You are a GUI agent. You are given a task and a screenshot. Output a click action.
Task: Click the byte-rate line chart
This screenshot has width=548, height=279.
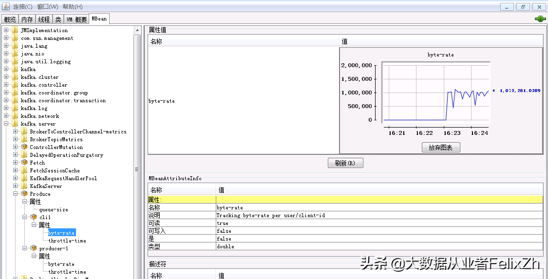[x=436, y=92]
